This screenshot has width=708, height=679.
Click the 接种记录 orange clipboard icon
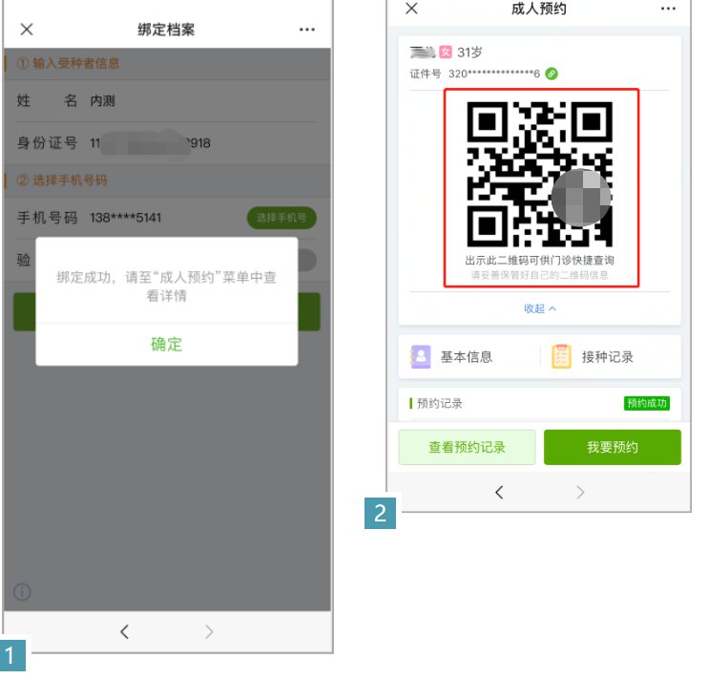pyautogui.click(x=561, y=356)
